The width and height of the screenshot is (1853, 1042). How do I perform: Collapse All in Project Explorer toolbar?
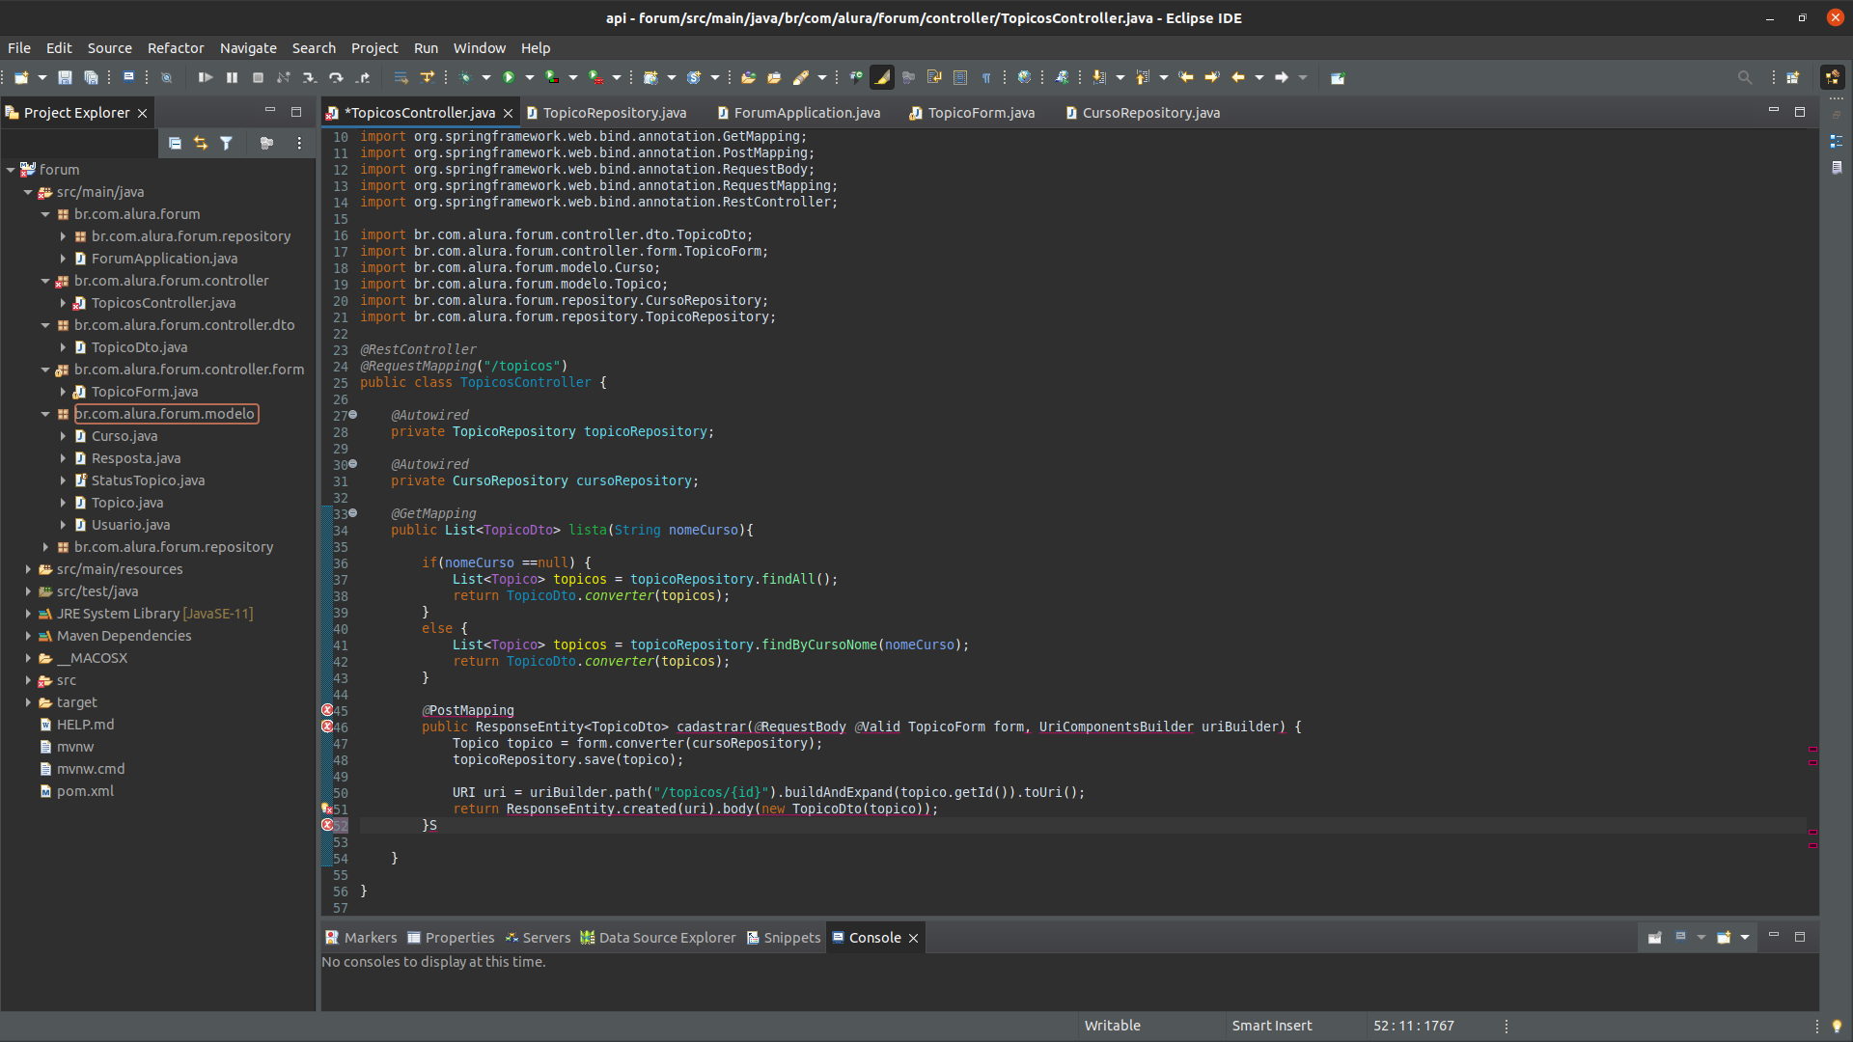[x=175, y=143]
